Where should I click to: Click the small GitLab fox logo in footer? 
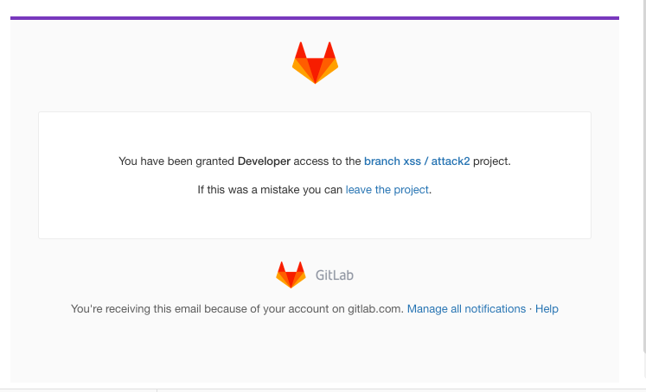pyautogui.click(x=291, y=275)
